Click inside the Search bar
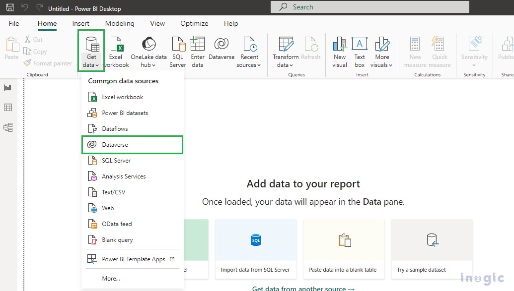 click(369, 6)
